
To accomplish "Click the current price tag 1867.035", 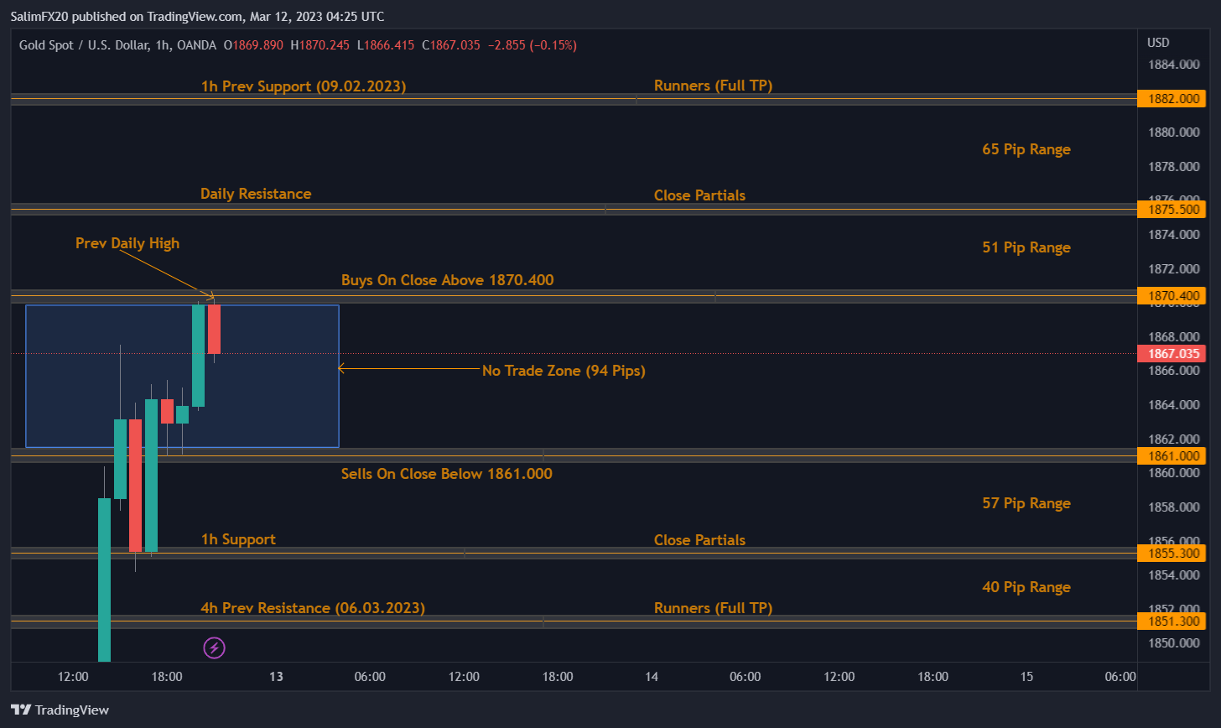I will coord(1172,353).
